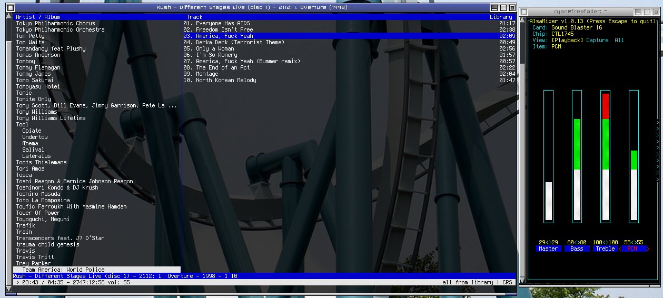Screen dimensions: 663x298
Task: Open the window menu of the ryan@freefaller terminal
Action: point(525,12)
